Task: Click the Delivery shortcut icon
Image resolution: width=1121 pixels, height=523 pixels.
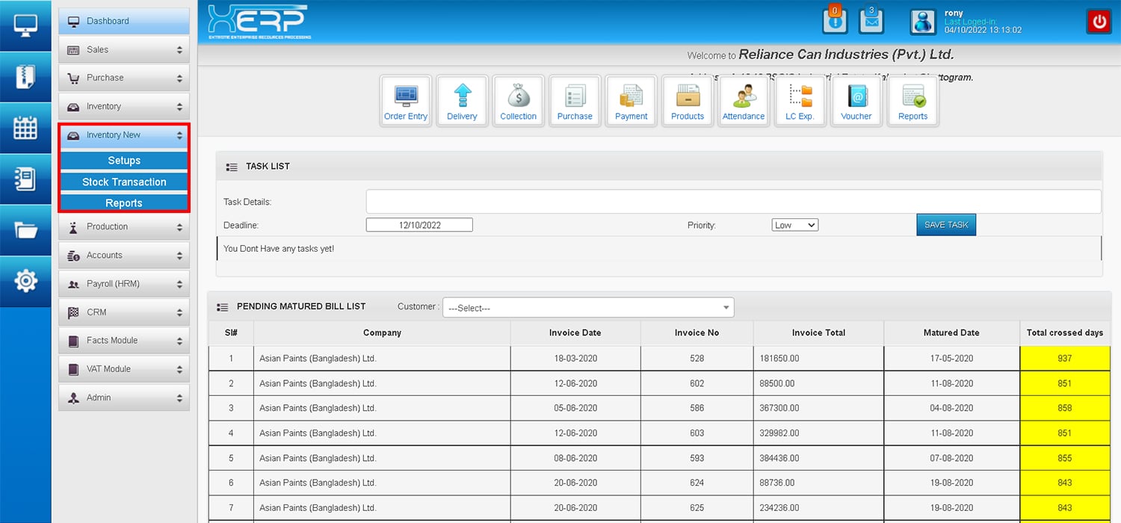Action: coord(462,101)
